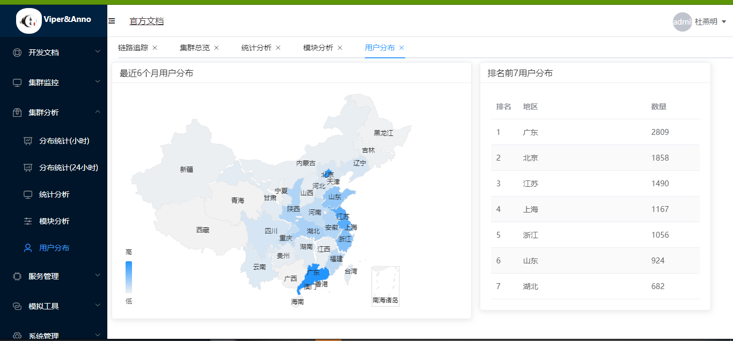Expand the 开发文档 menu chevron
Viewport: 733px width, 341px height.
pos(97,51)
